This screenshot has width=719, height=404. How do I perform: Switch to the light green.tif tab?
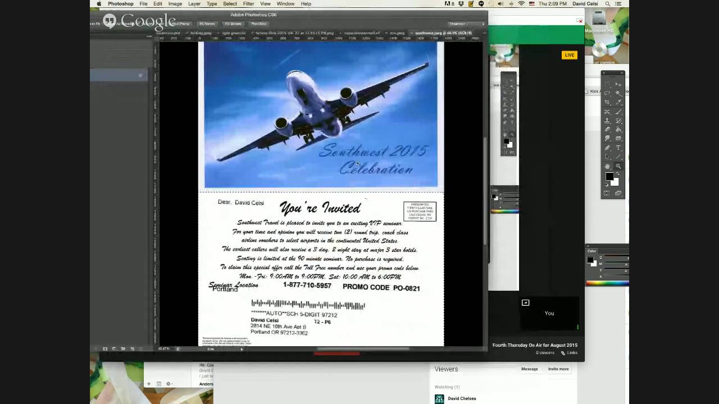click(234, 33)
